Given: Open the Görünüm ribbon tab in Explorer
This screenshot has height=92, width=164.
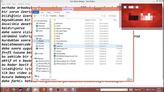Looking at the screenshot, I should click(57, 12).
